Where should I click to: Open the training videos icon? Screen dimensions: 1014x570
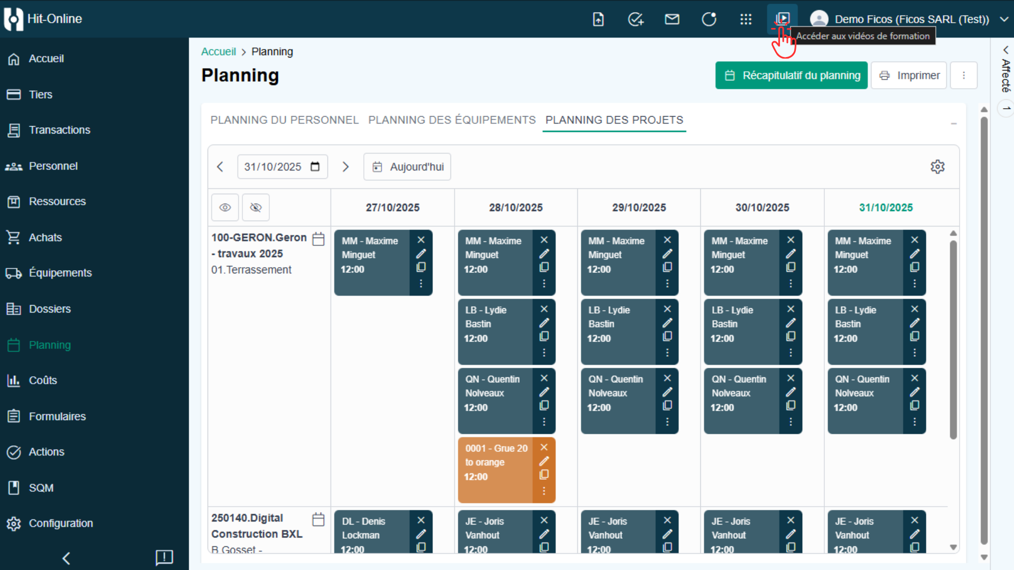[782, 19]
